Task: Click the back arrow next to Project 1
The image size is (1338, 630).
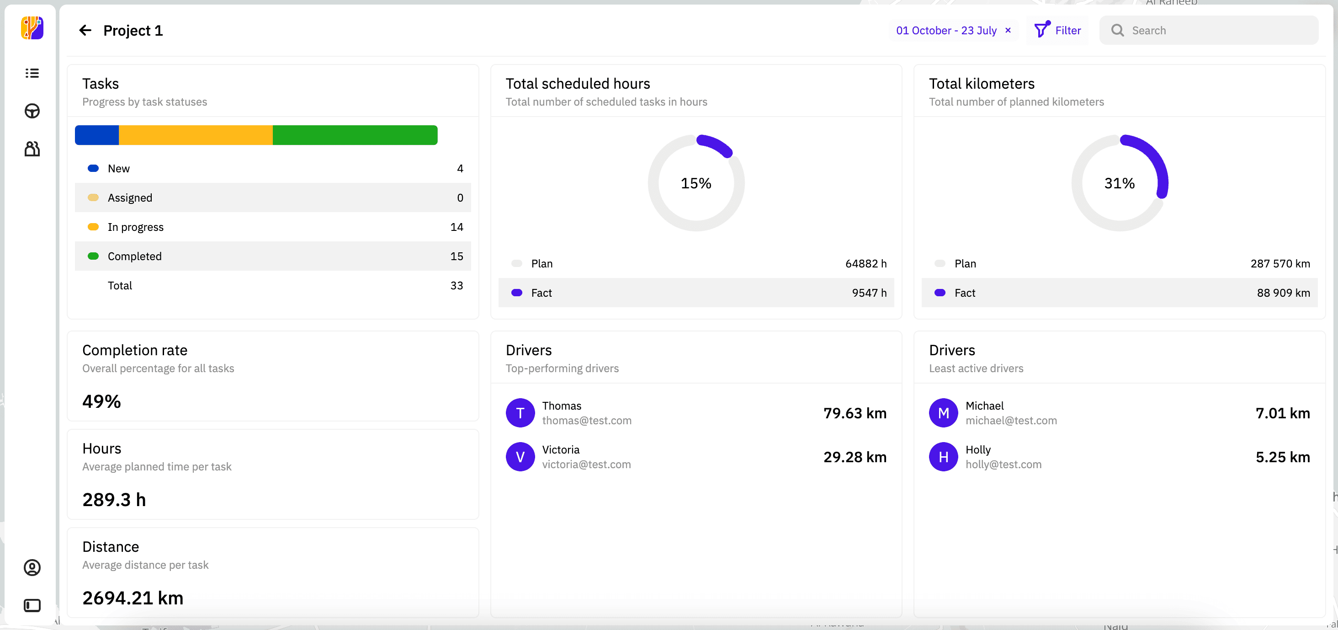Action: pos(85,30)
